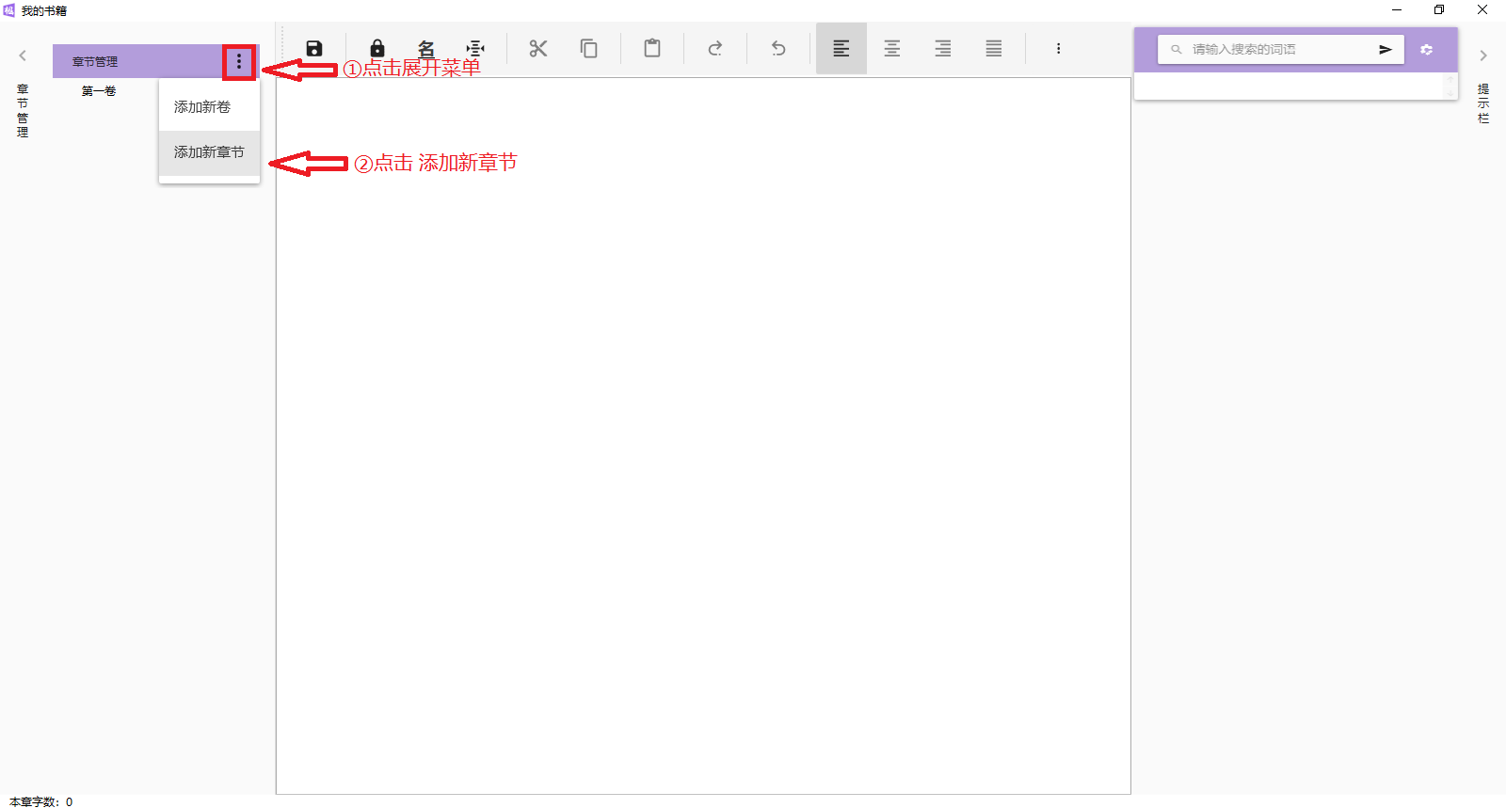Image resolution: width=1506 pixels, height=808 pixels.
Task: Click the search word input field
Action: (x=1280, y=49)
